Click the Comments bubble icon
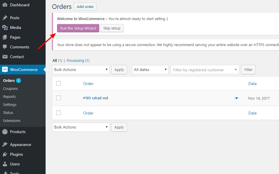The height and width of the screenshot is (174, 279). pyautogui.click(x=5, y=47)
